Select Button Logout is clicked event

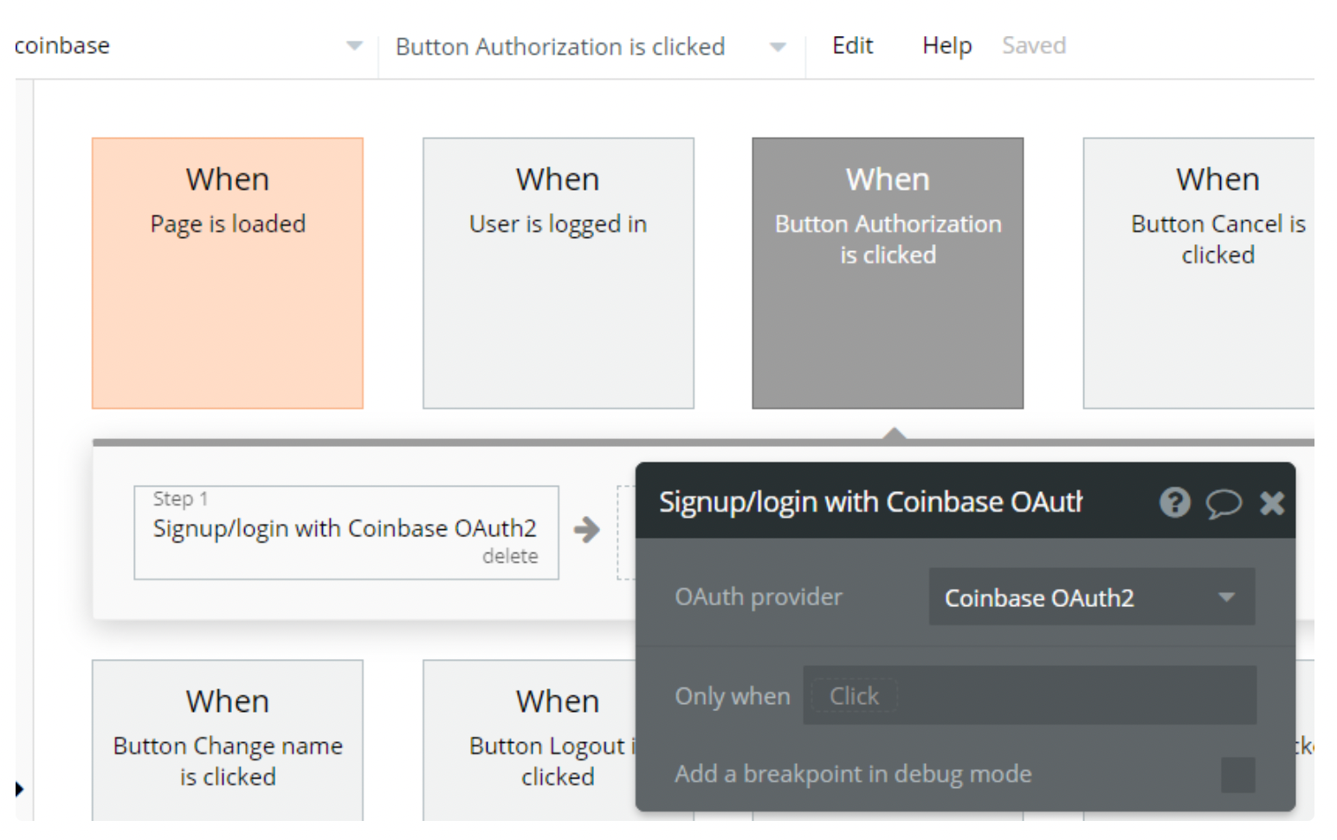[529, 740]
